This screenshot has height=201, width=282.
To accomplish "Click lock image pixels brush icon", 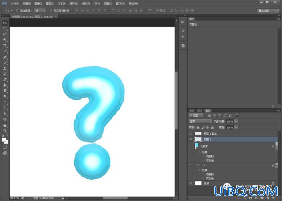I will pos(203,127).
